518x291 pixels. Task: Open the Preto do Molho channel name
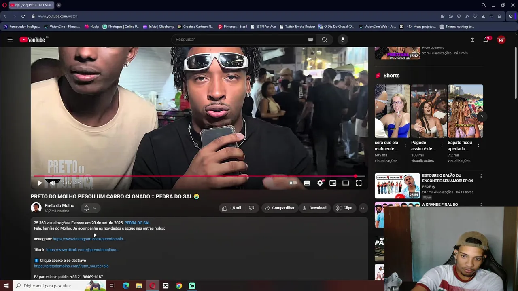coord(59,205)
